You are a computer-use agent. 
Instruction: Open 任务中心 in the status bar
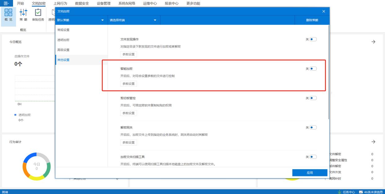pos(347,192)
